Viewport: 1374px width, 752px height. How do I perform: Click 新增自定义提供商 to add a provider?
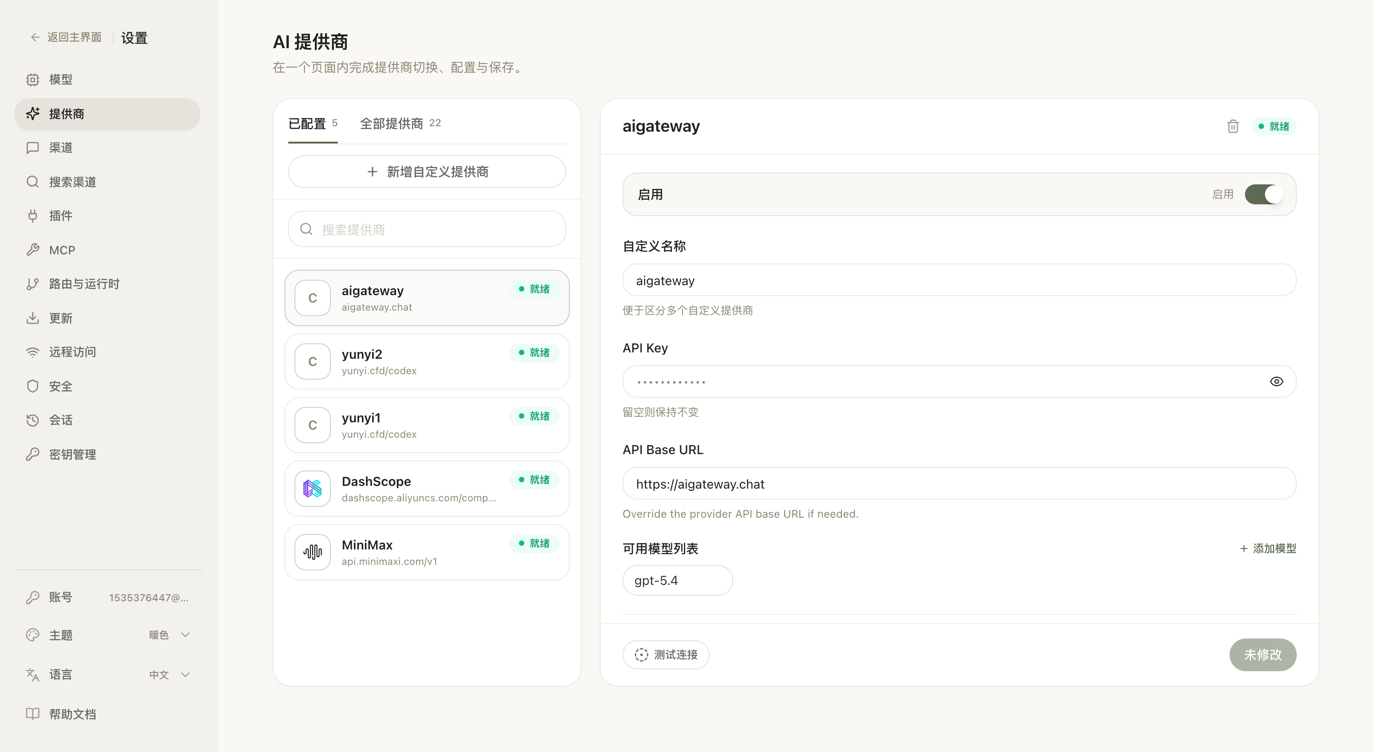[426, 172]
